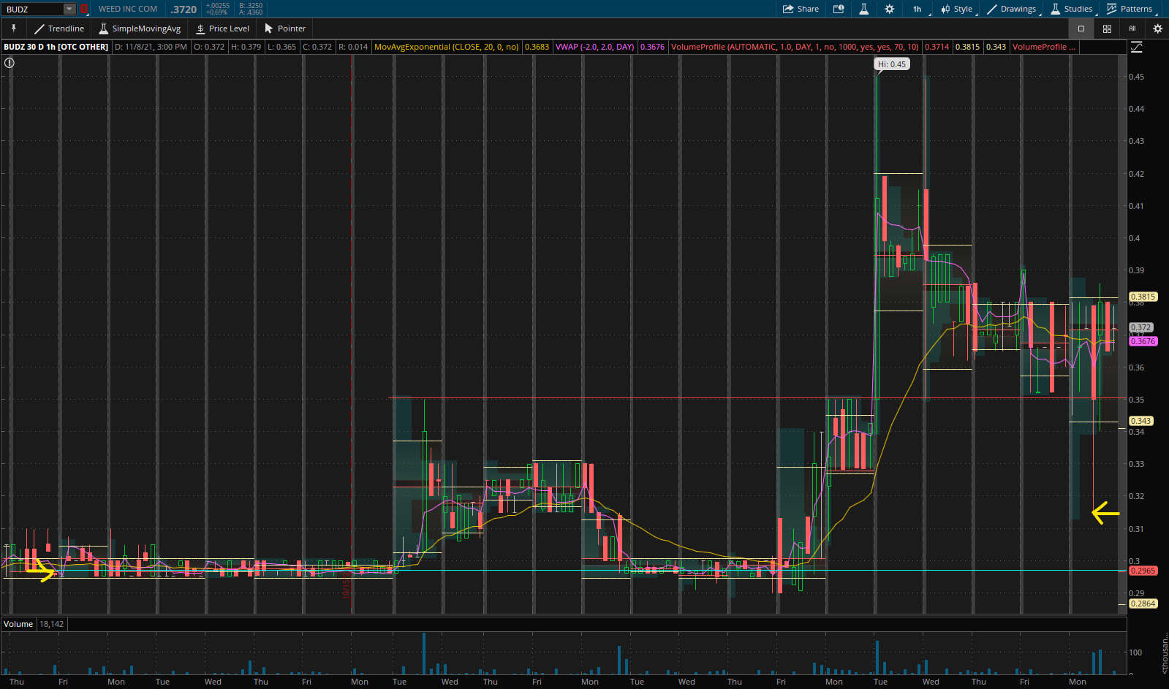Select the cyan horizontal price line near 0.2965
Image resolution: width=1169 pixels, height=689 pixels.
[563, 571]
